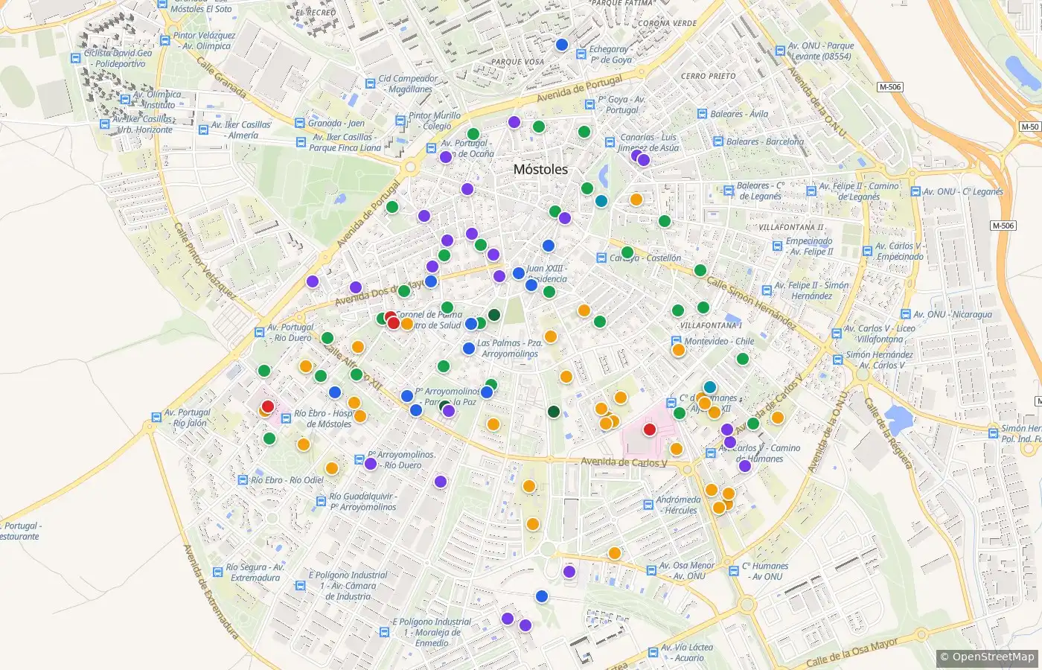Click the Avenida de Extremadura road label
This screenshot has height=670, width=1042.
(x=212, y=592)
